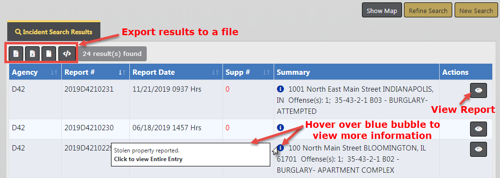Click info bubble for report 2019D4210231
Image resolution: width=500 pixels, height=178 pixels.
280,89
